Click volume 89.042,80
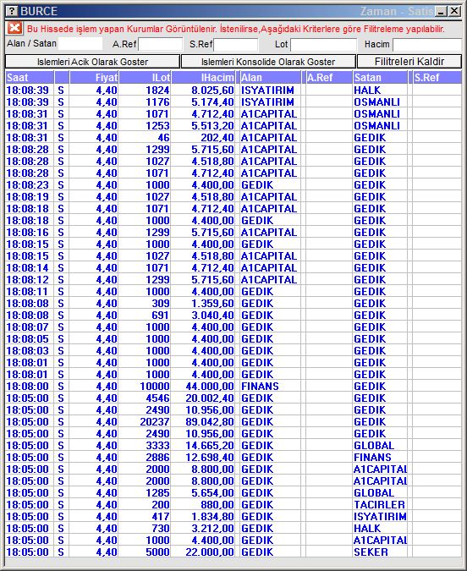The image size is (467, 571). click(x=210, y=422)
